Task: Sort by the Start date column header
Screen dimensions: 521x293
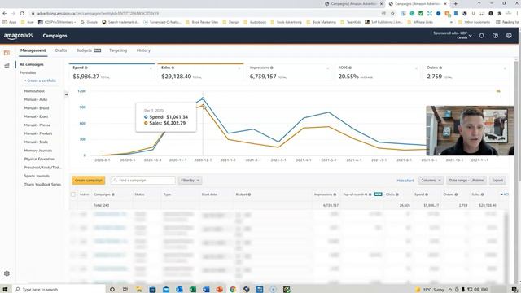Action: click(209, 195)
